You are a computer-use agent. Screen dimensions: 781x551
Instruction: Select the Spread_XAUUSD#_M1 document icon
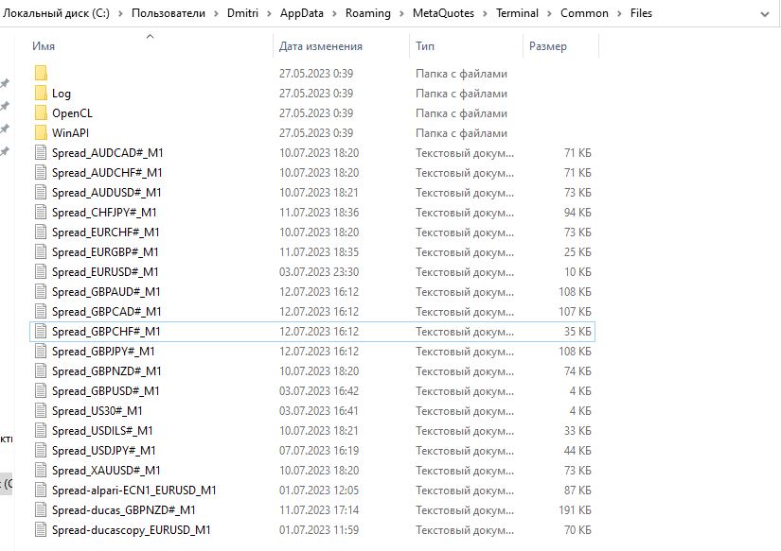coord(41,471)
